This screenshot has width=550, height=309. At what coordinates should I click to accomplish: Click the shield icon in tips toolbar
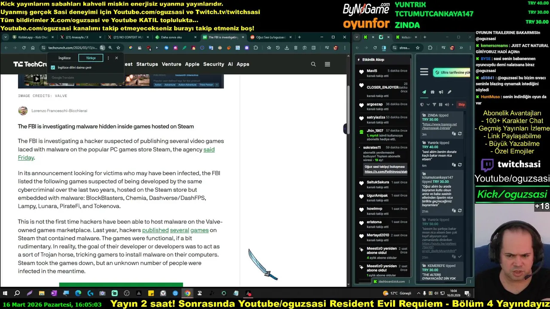[x=422, y=104]
